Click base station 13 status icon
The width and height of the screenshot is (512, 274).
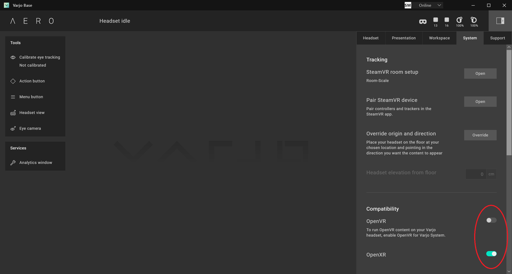pyautogui.click(x=436, y=20)
